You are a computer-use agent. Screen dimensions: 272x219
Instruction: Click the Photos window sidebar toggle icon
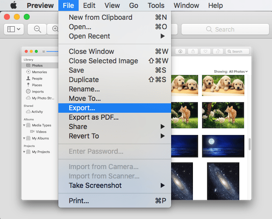[x=44, y=51]
